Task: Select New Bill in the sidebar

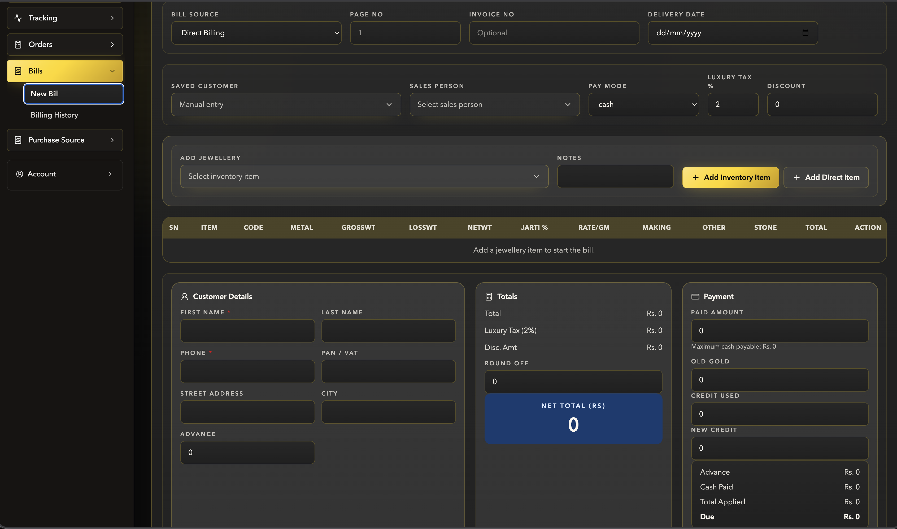Action: tap(74, 94)
